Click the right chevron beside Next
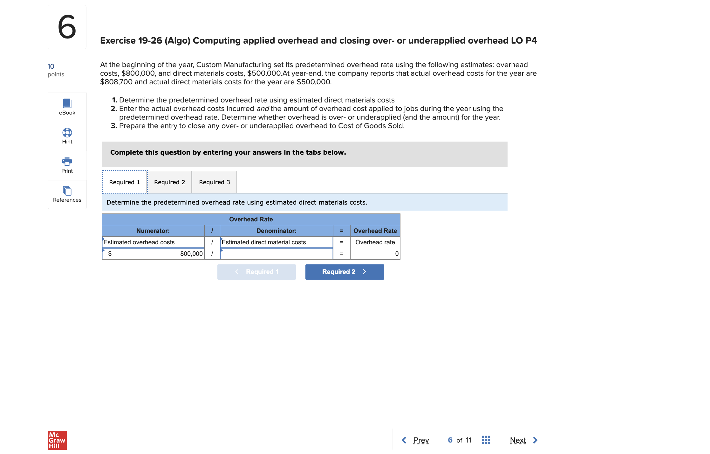The image size is (710, 454). (x=535, y=440)
